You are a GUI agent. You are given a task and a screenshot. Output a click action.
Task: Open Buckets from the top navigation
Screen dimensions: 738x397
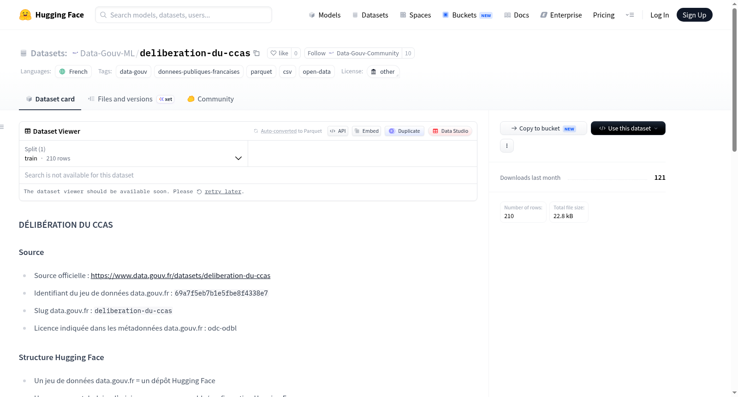[x=467, y=15]
